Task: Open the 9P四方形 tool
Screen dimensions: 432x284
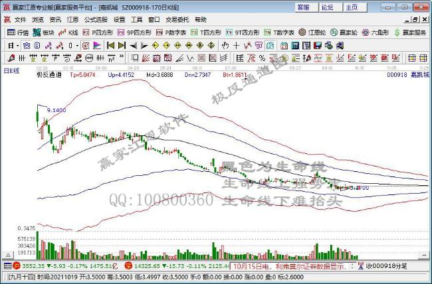Action: tap(135, 32)
